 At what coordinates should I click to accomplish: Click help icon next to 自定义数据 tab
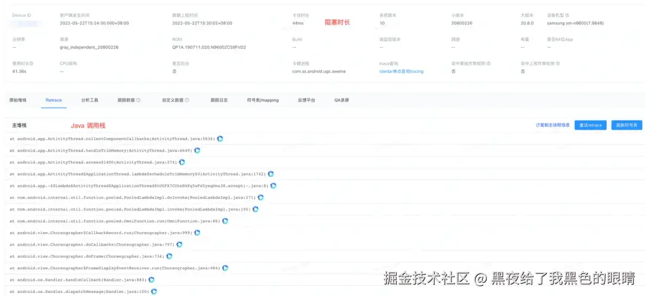187,100
